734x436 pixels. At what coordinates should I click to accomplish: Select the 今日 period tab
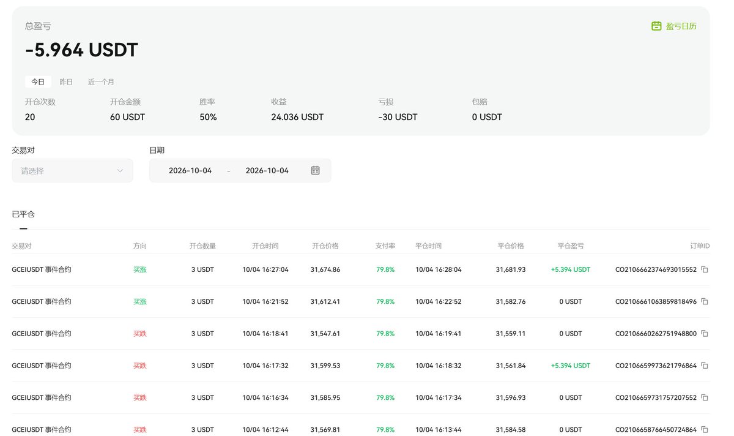38,81
